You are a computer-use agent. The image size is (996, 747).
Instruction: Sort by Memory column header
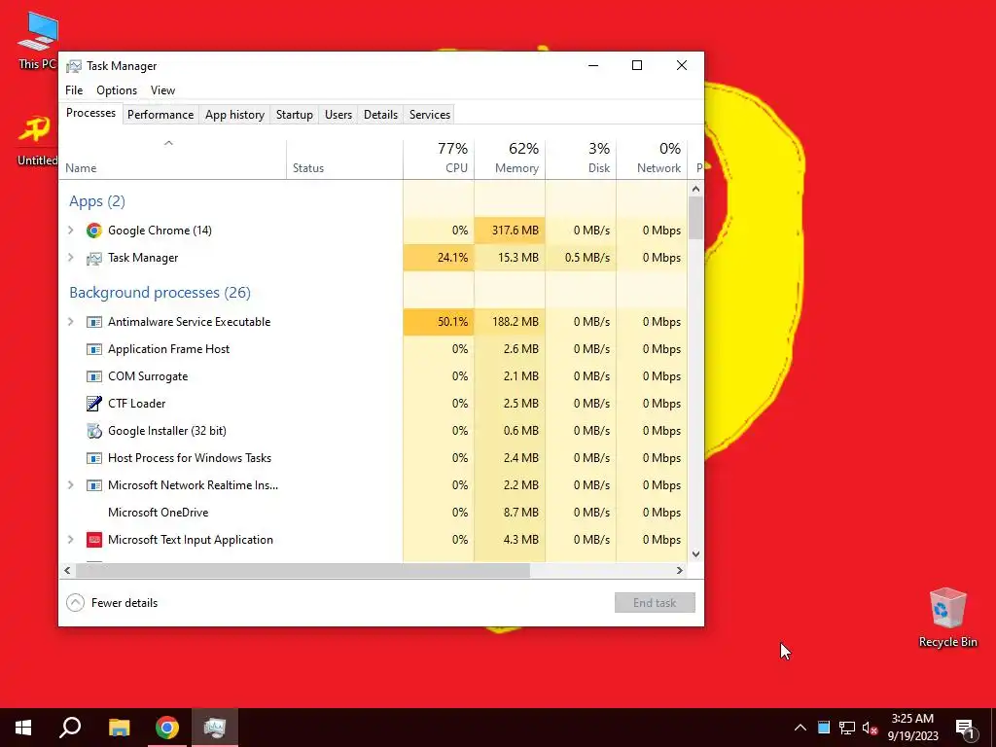[510, 159]
